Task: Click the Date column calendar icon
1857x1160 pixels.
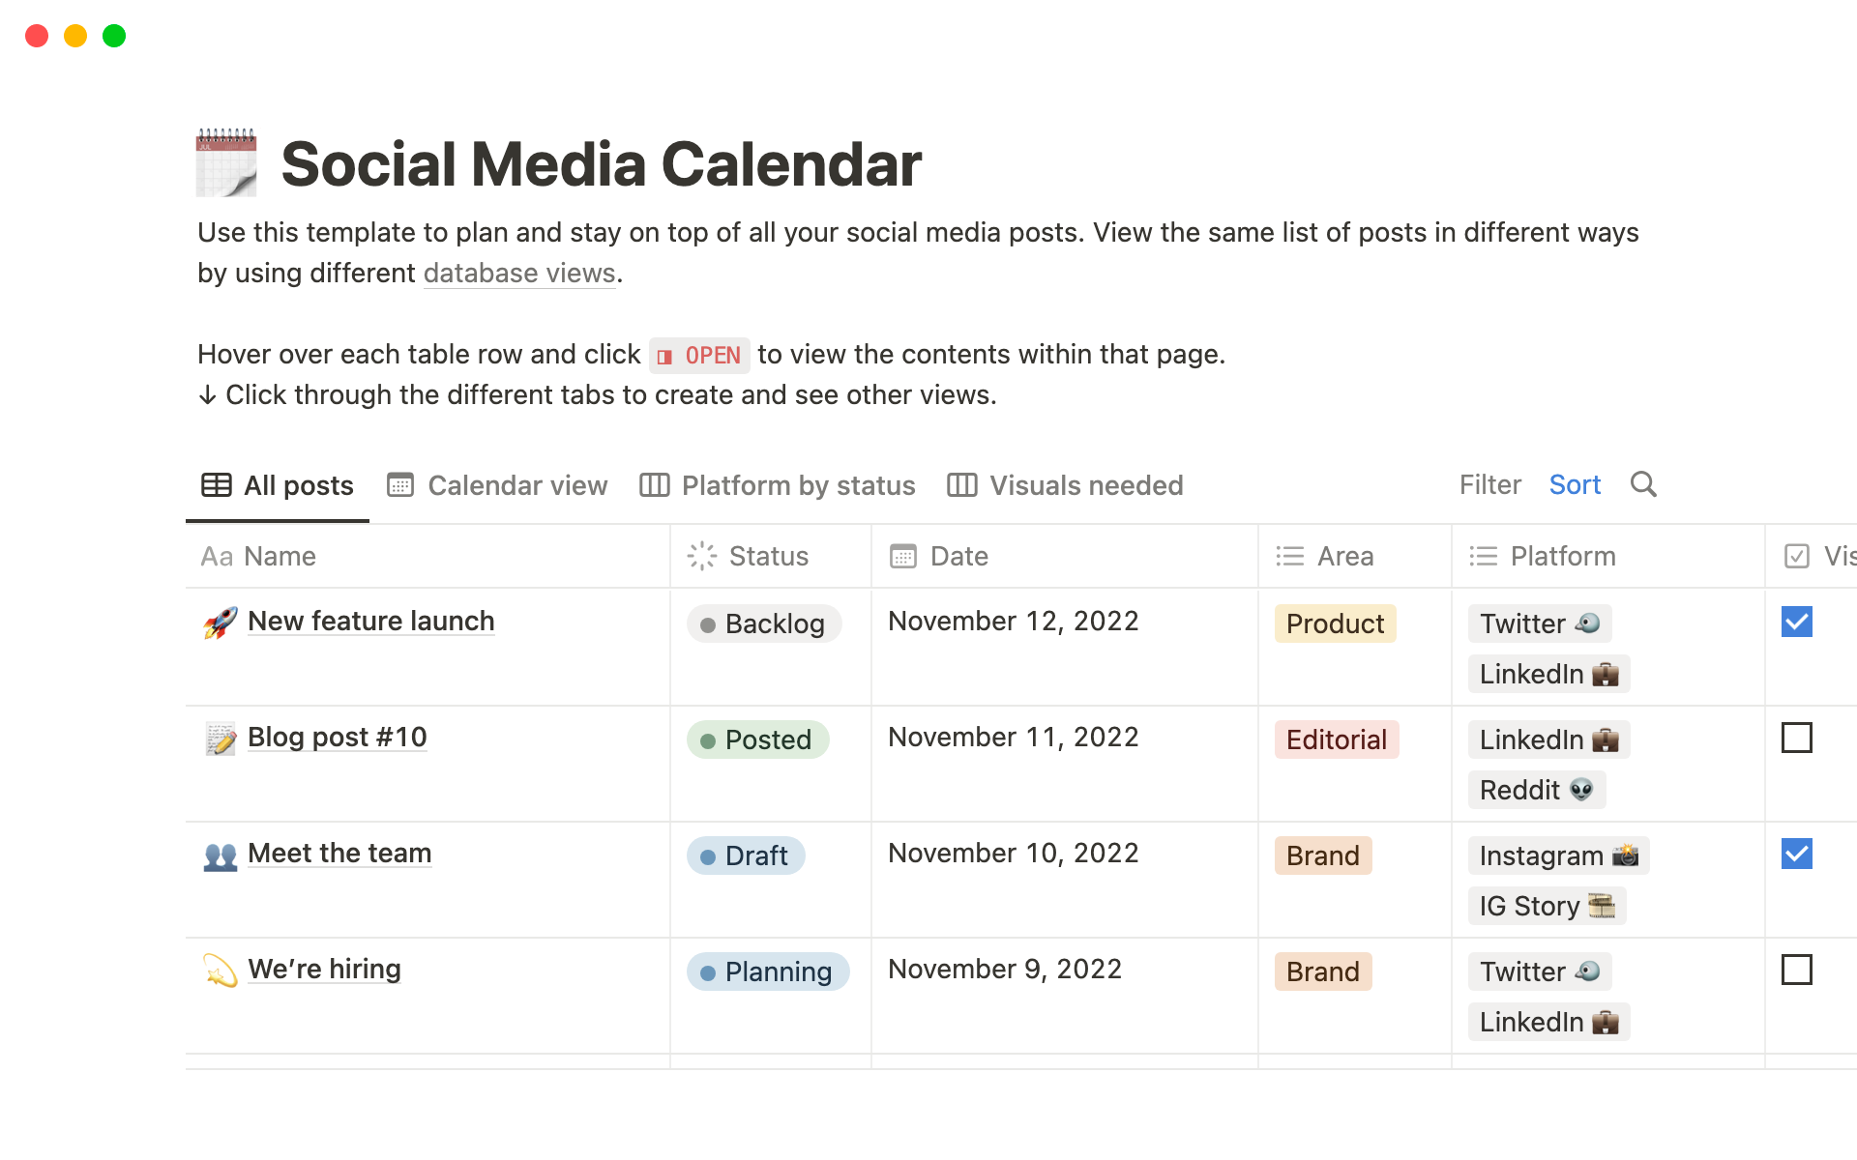Action: pos(903,557)
